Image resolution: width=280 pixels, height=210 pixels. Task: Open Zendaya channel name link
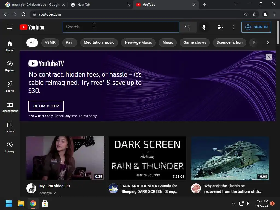(x=46, y=193)
